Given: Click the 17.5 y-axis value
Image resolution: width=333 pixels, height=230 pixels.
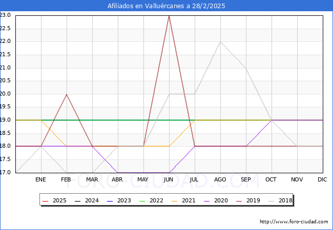Looking at the screenshot, I should [x=5, y=159].
